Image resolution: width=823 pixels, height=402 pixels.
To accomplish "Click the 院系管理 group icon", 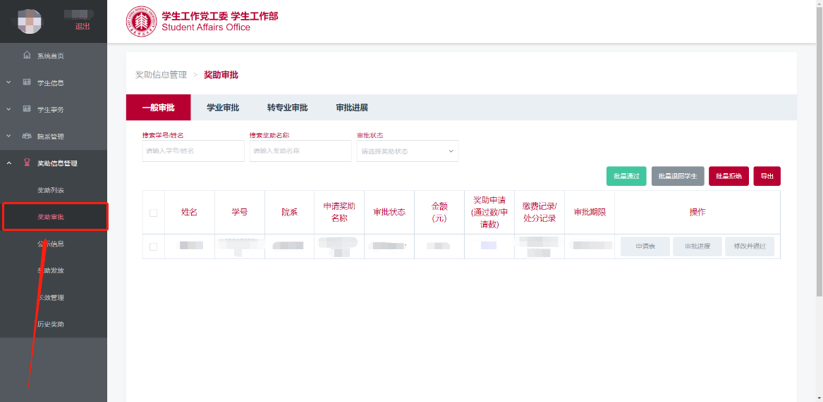I will point(27,136).
